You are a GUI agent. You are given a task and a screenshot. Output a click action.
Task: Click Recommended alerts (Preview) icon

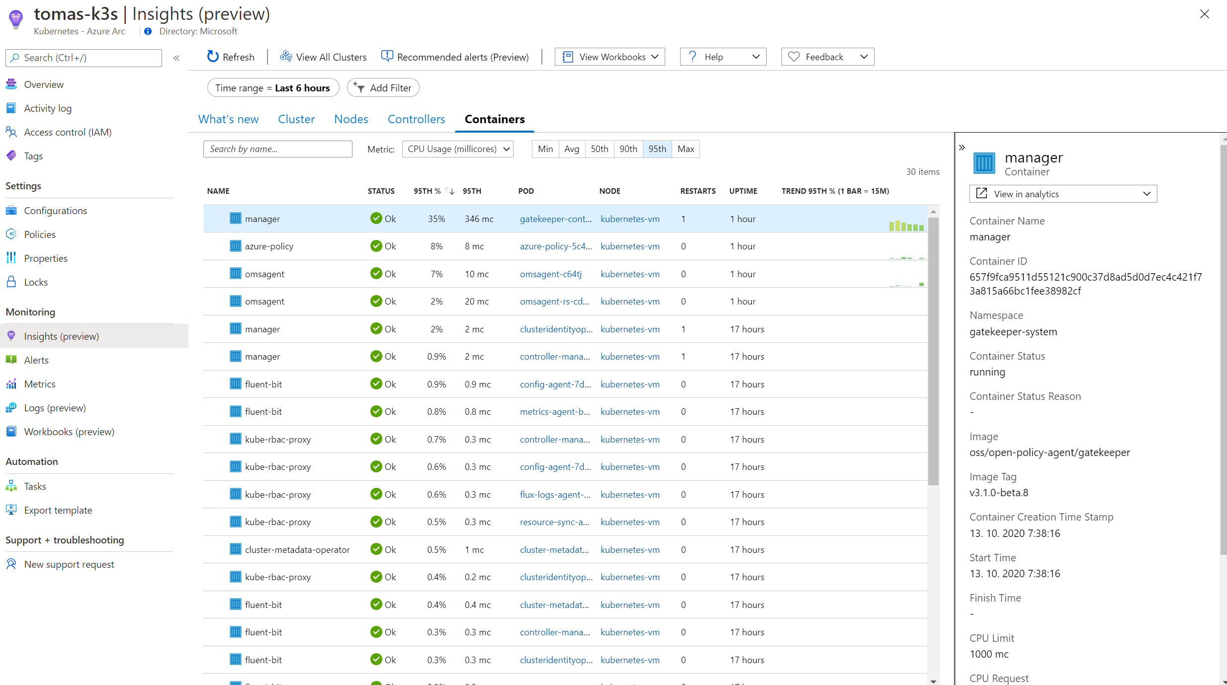click(x=387, y=57)
